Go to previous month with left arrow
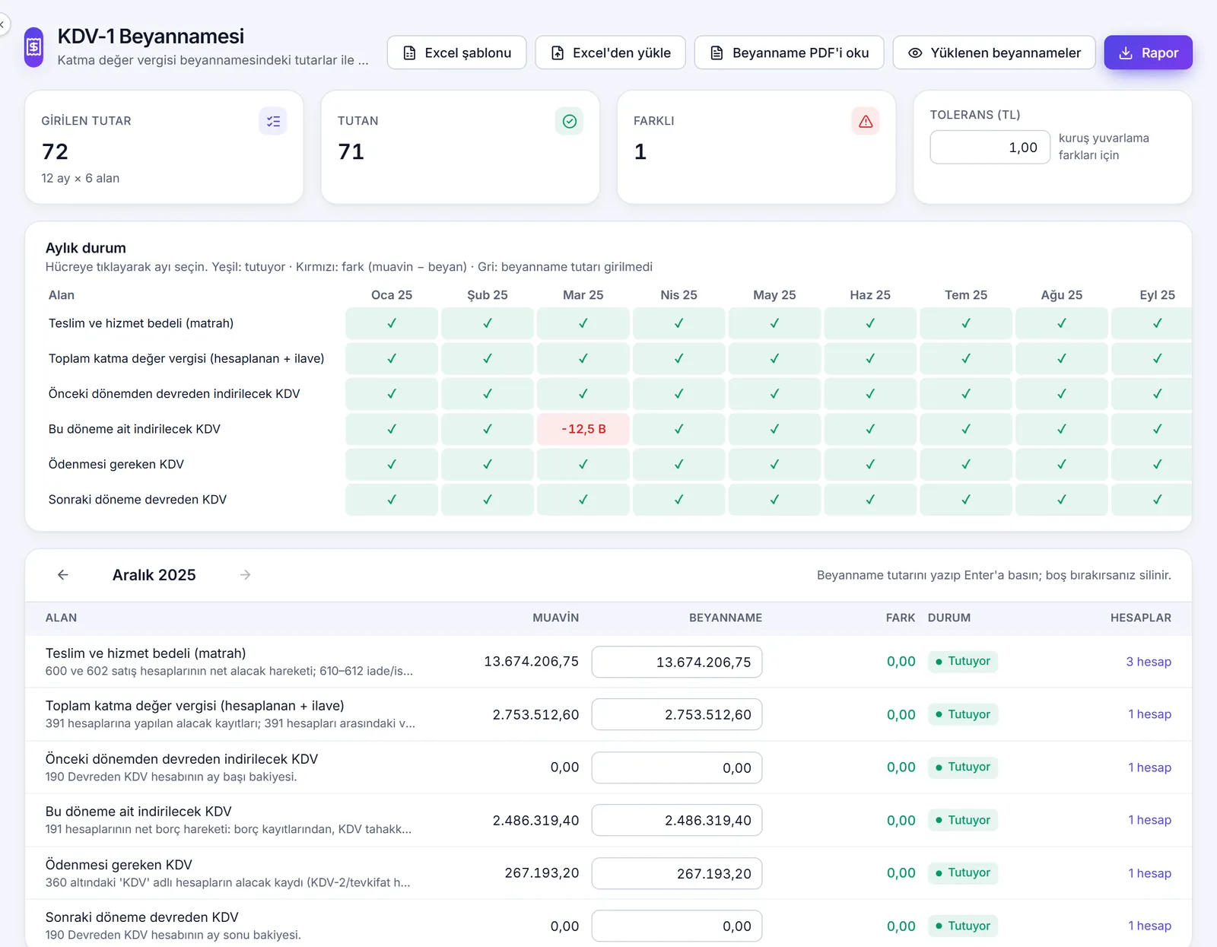1217x947 pixels. pyautogui.click(x=63, y=575)
